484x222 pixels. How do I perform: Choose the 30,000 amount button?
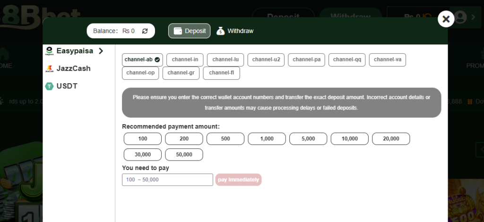(x=143, y=154)
